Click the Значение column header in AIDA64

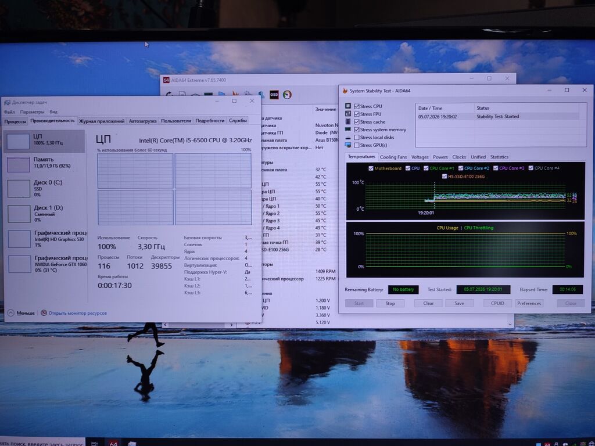325,109
